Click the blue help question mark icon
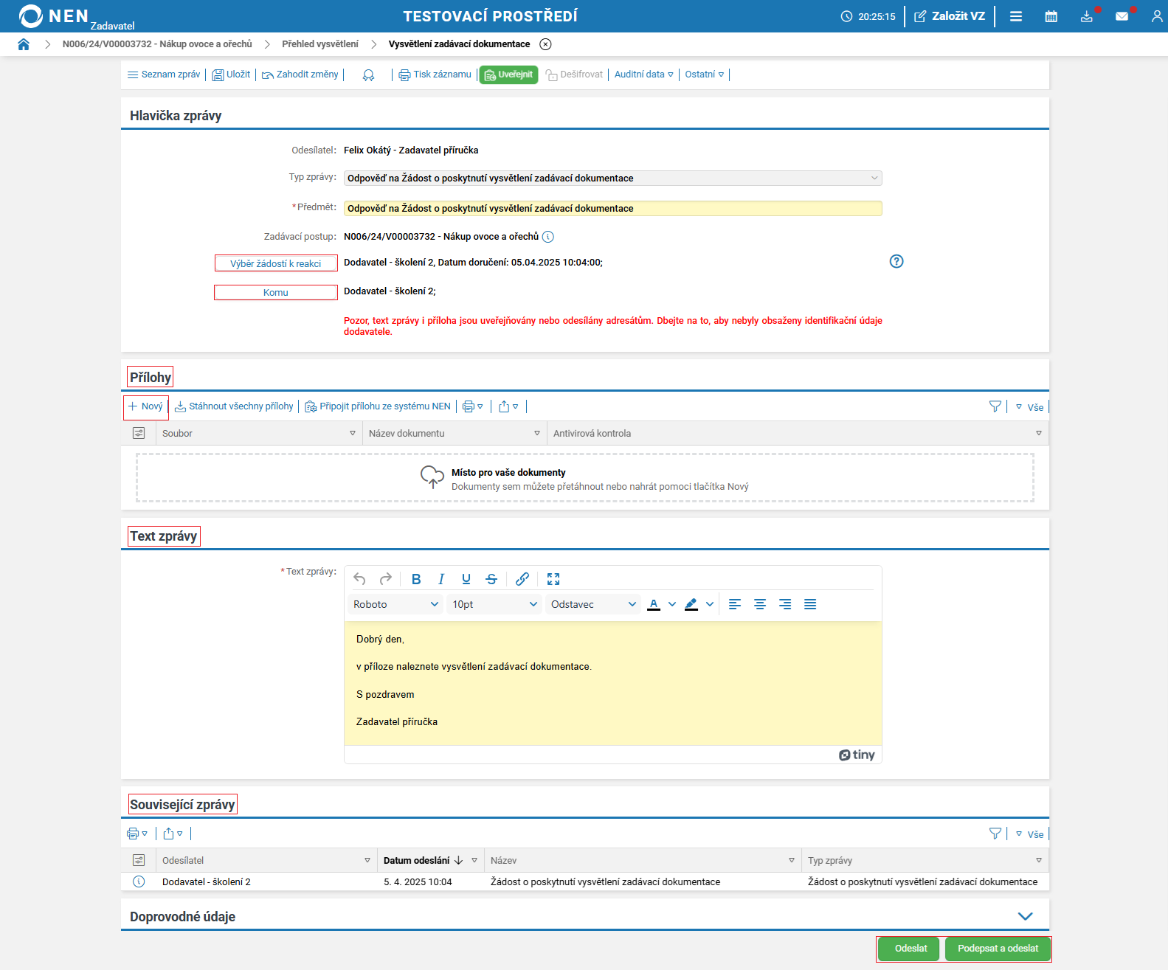 896,261
